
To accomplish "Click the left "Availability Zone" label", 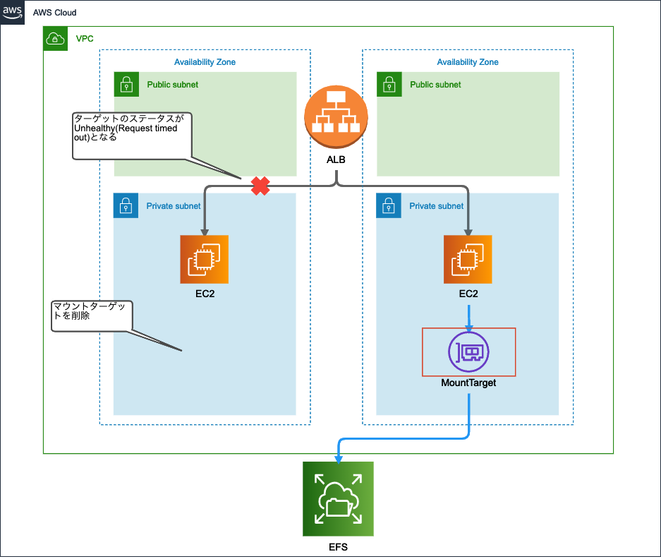I will (205, 62).
